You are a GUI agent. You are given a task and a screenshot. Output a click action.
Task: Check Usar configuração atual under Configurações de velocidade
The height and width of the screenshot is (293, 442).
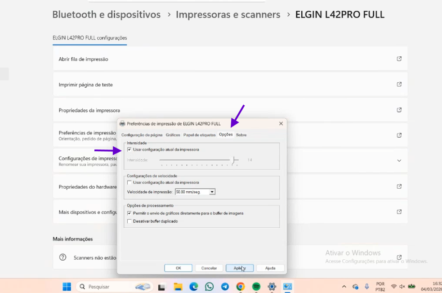[x=129, y=182]
